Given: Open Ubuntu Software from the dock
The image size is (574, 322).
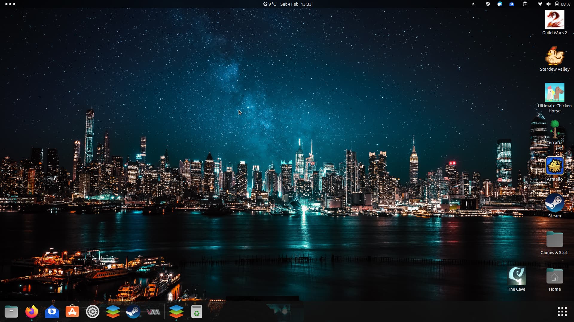Looking at the screenshot, I should click(72, 312).
